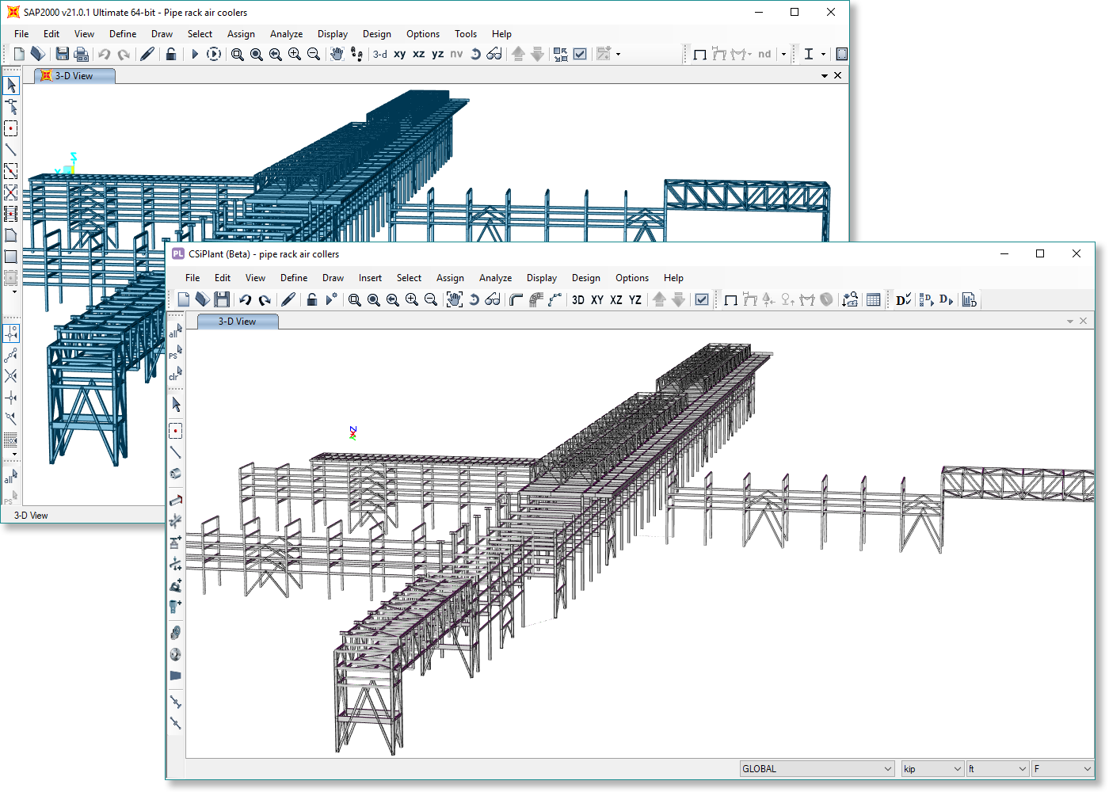The image size is (1109, 792).
Task: Click Save icon in SAP2000 toolbar
Action: tap(63, 54)
